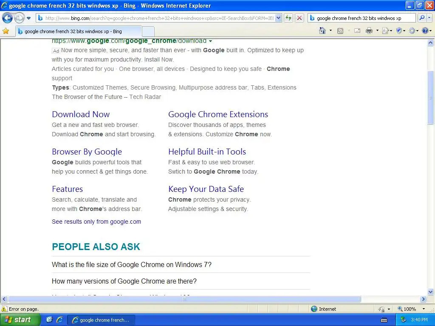This screenshot has height=326, width=435.
Task: Click the Bing search box field
Action: pyautogui.click(x=362, y=18)
